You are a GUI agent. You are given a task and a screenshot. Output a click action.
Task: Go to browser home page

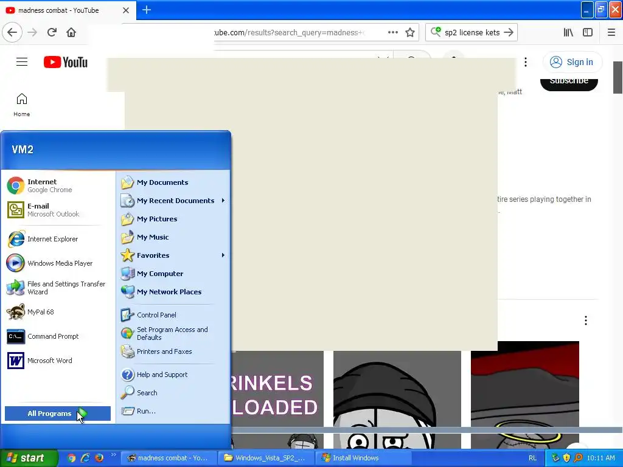click(71, 32)
